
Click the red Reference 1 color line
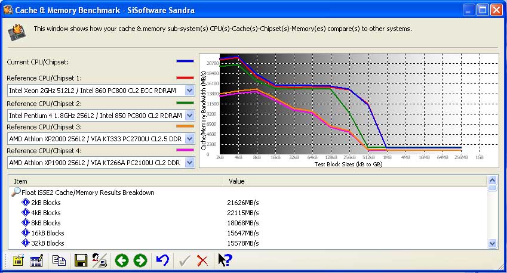coord(185,77)
